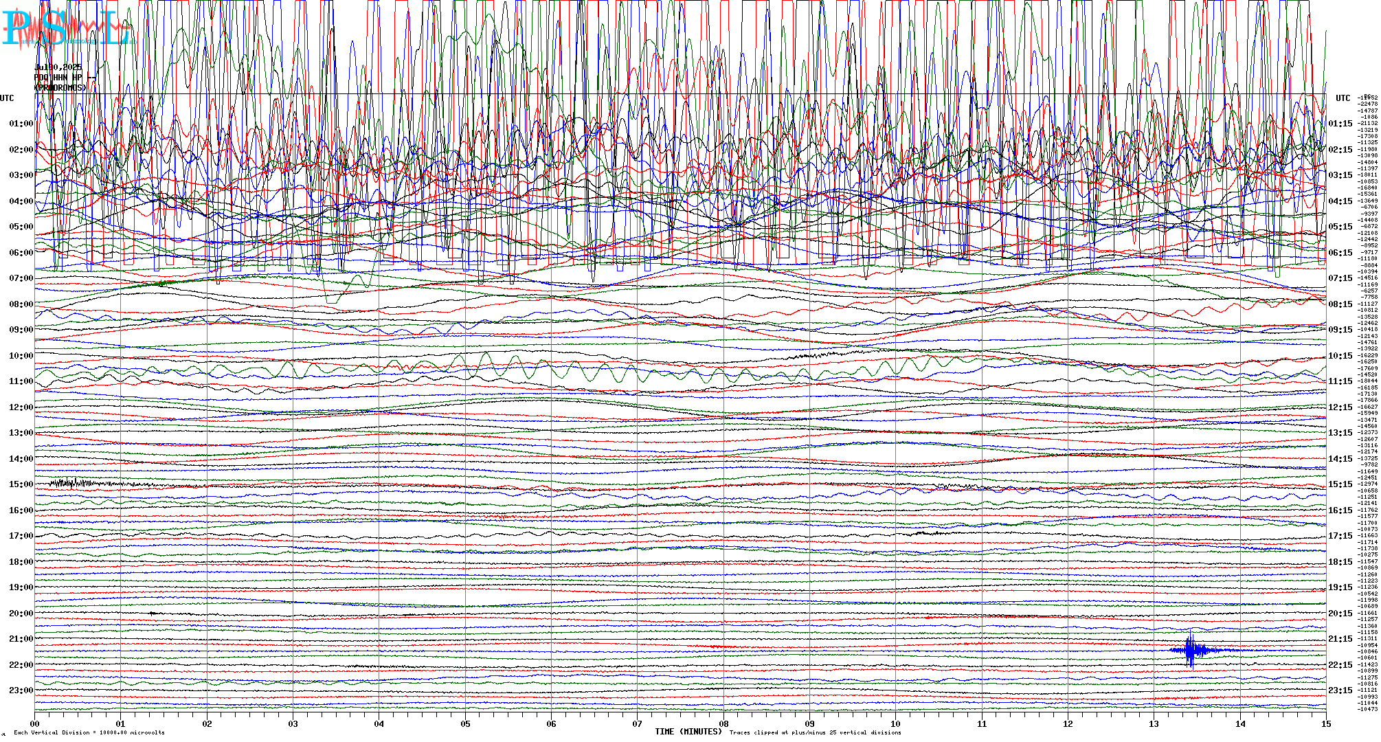Image resolution: width=1381 pixels, height=742 pixels.
Task: Click minute tick '03' on the bottom axis
Action: (x=293, y=723)
